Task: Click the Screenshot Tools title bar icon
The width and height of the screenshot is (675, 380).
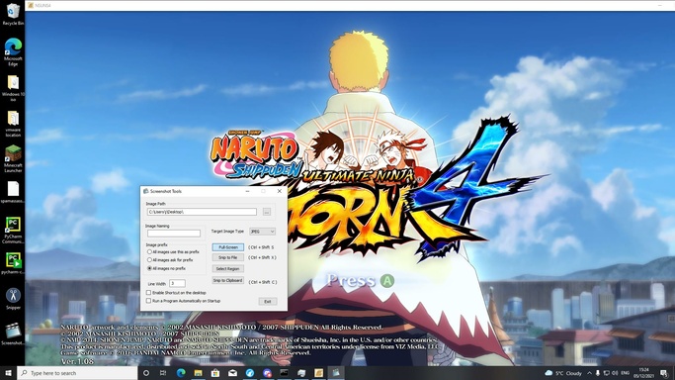Action: pyautogui.click(x=146, y=191)
